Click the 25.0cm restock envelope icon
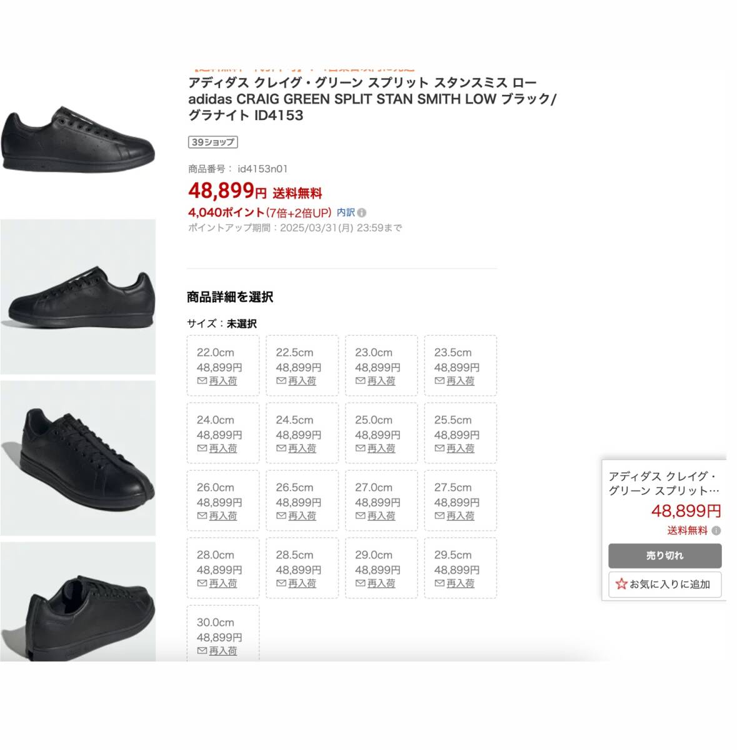The width and height of the screenshot is (737, 750). click(x=360, y=448)
